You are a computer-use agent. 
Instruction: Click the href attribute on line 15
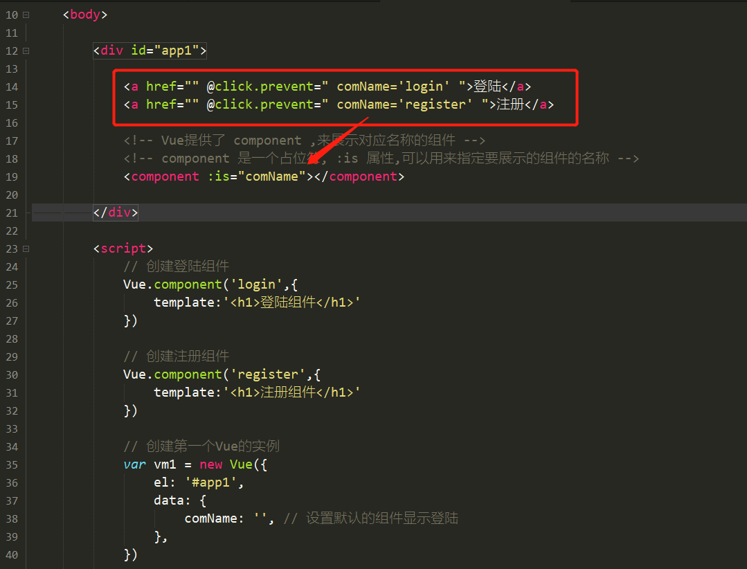click(x=172, y=105)
